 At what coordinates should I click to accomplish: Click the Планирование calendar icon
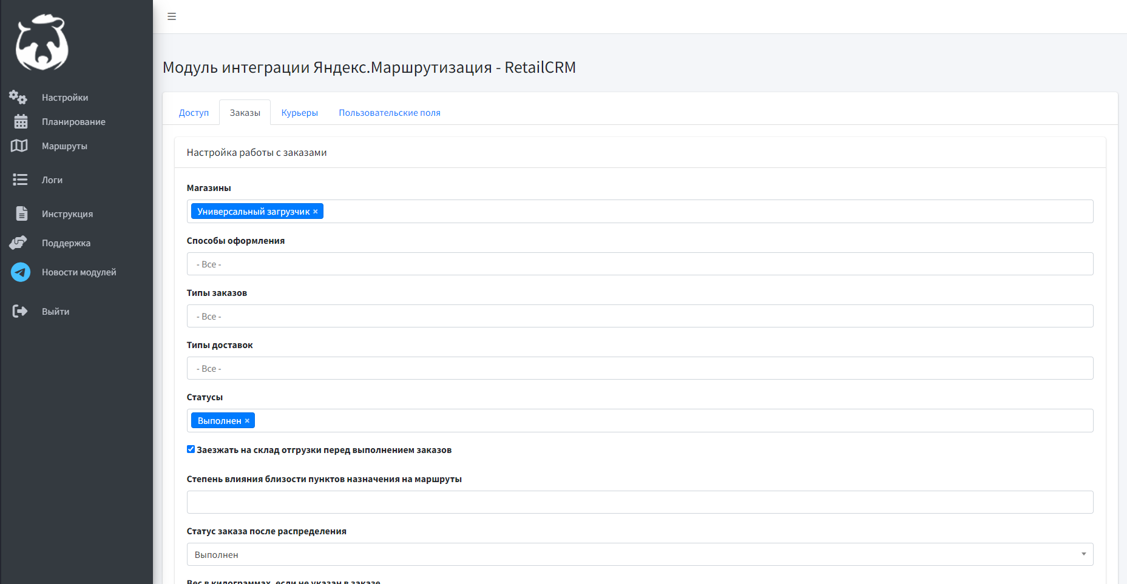(x=21, y=121)
